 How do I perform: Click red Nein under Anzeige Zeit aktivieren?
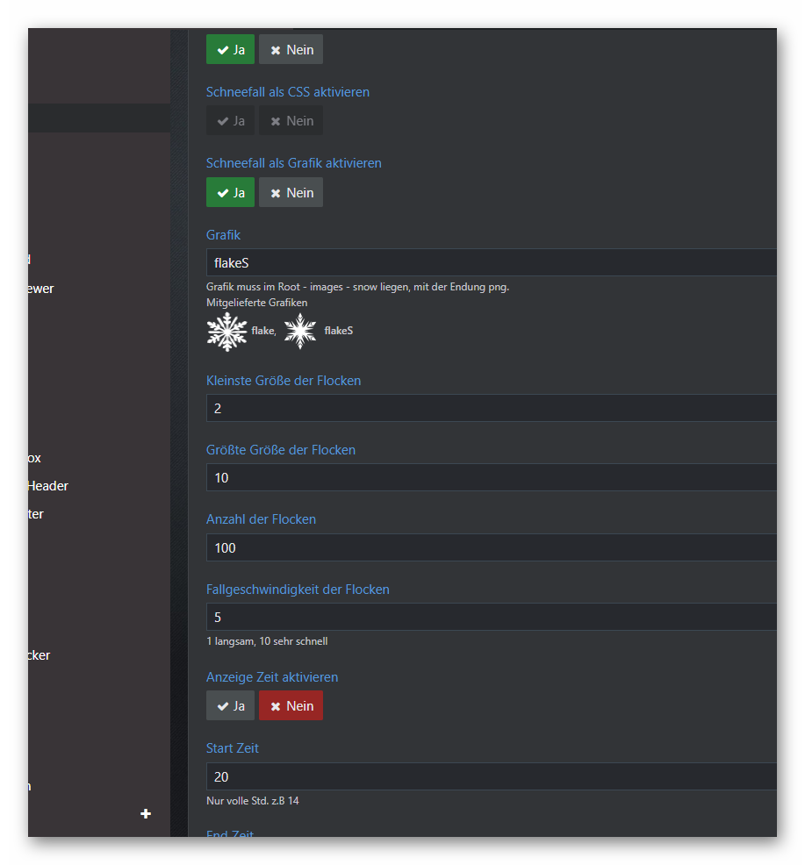coord(291,706)
